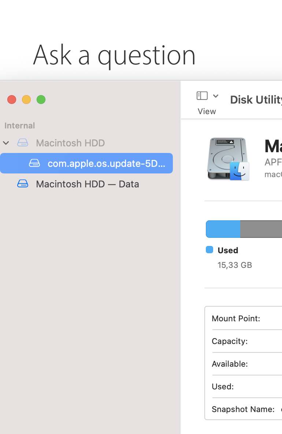The height and width of the screenshot is (434, 282).
Task: Click the gray portion of storage bar
Action: [261, 229]
